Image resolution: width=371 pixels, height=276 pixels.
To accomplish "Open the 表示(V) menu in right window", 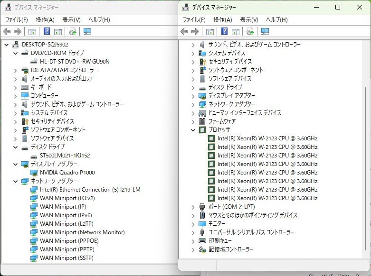I will coord(248,20).
